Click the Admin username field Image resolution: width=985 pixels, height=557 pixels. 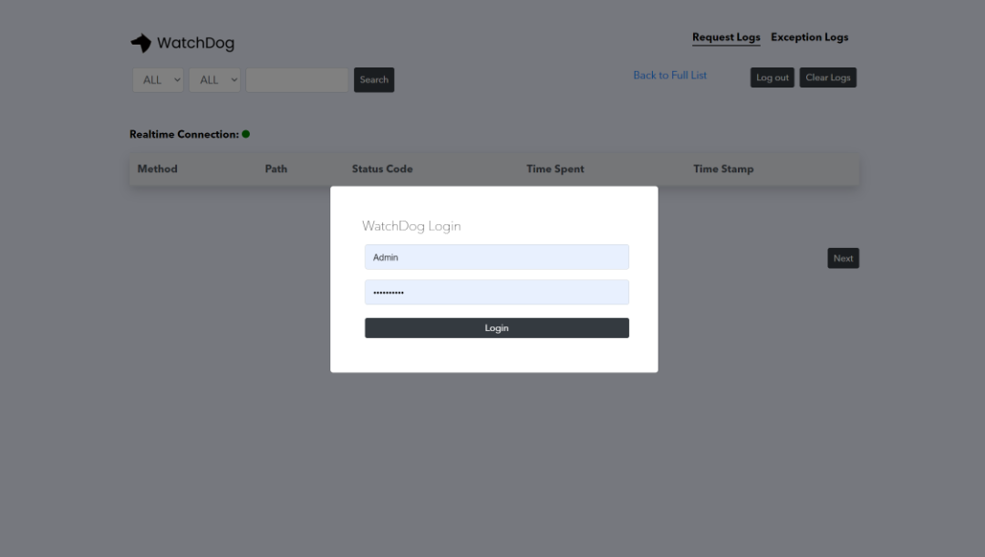click(x=496, y=257)
